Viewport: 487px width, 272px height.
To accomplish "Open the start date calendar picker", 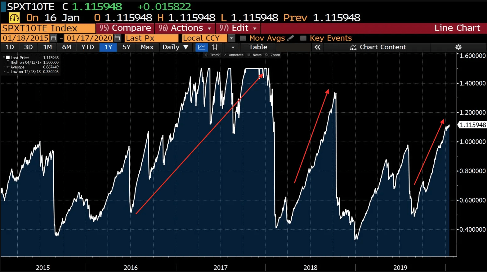I will [x=54, y=38].
